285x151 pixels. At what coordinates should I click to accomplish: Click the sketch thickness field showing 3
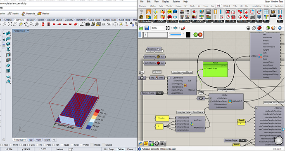point(155,35)
